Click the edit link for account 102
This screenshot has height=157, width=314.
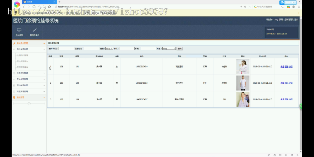click(x=282, y=83)
